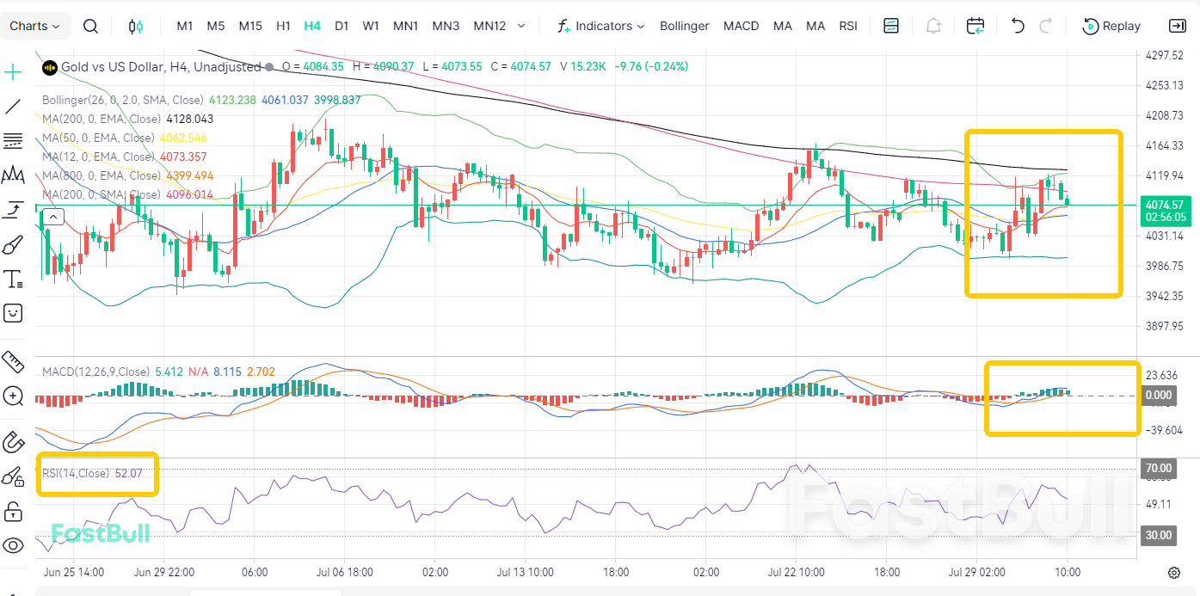Add Bollinger quick indicator from toolbar
Image resolution: width=1200 pixels, height=596 pixels.
pyautogui.click(x=685, y=26)
